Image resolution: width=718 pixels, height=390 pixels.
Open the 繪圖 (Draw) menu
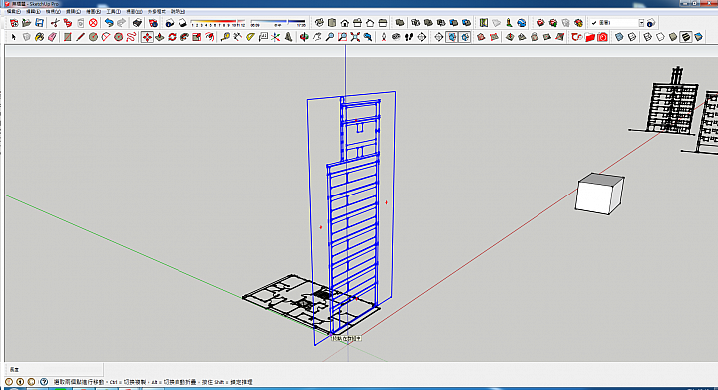93,11
